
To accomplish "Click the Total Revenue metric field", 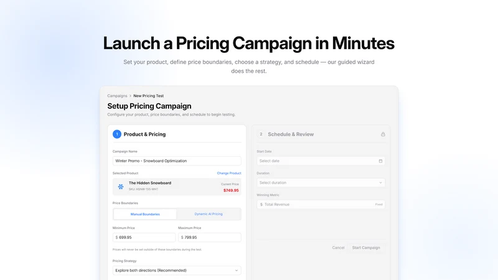I will pos(321,205).
